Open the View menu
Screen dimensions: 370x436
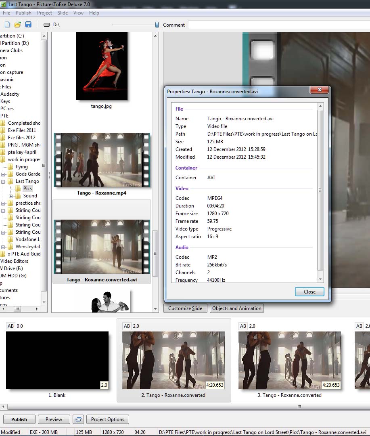[78, 13]
